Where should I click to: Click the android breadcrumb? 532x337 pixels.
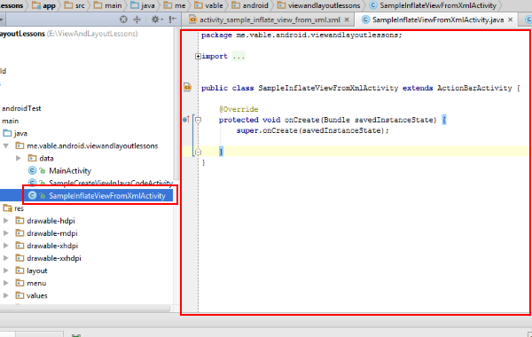point(250,5)
